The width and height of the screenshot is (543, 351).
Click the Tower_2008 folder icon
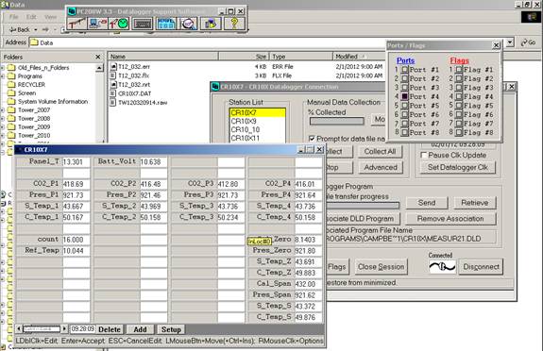pyautogui.click(x=11, y=118)
